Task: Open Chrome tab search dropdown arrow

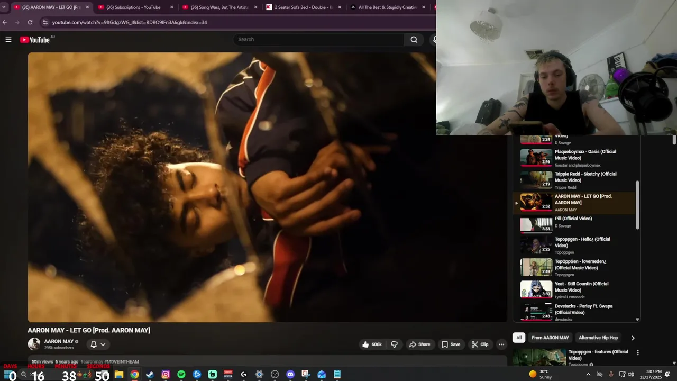Action: 4,7
